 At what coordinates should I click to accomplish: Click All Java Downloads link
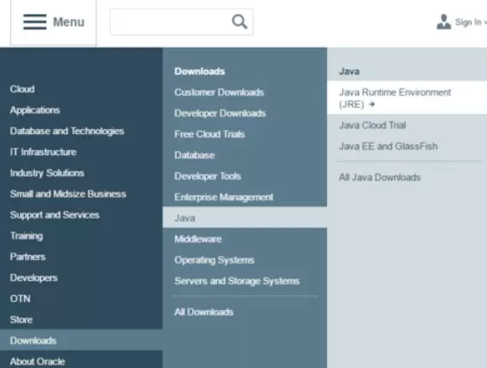coord(380,178)
